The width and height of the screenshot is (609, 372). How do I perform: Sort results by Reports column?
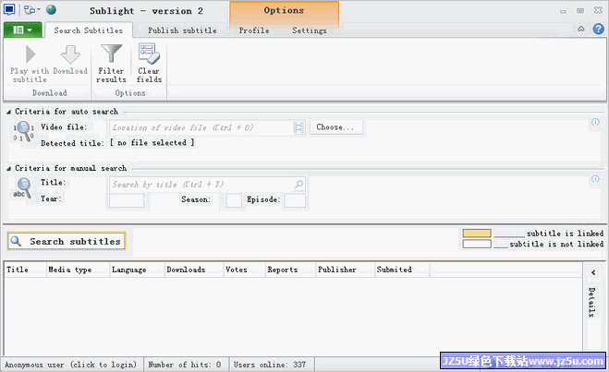tap(291, 270)
